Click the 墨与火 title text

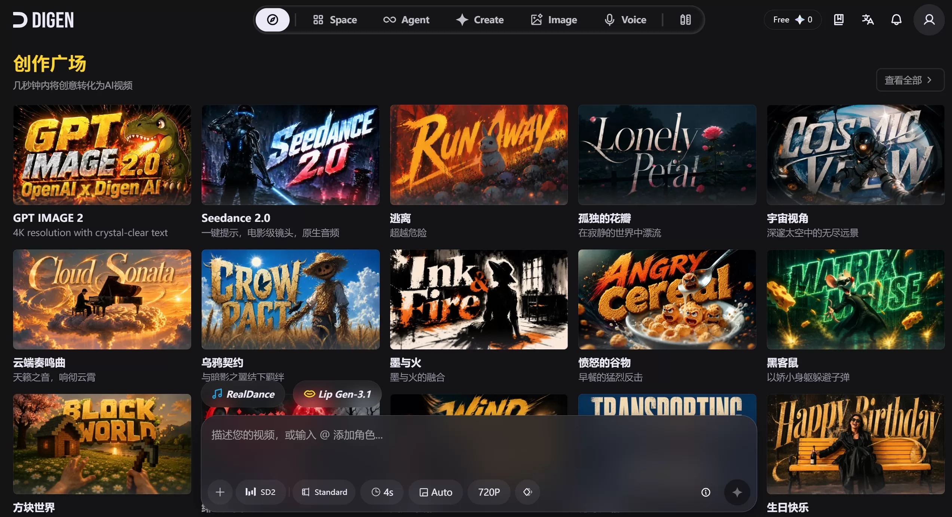tap(405, 362)
